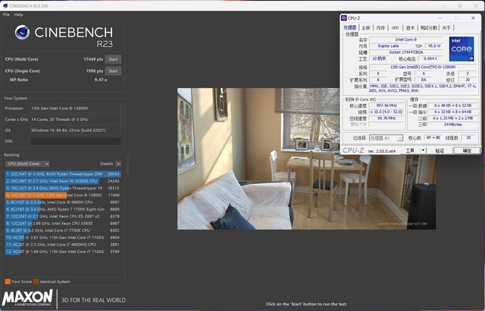Screen dimensions: 485x311
Task: Select the Intel Xeon W-3265M ranking row
Action: [x=63, y=181]
